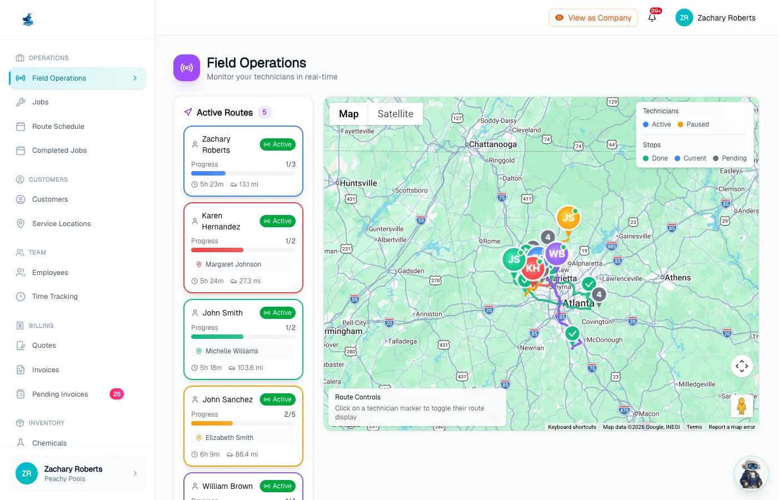Image resolution: width=778 pixels, height=500 pixels.
Task: Enter fullscreen mode on the map
Action: click(742, 366)
